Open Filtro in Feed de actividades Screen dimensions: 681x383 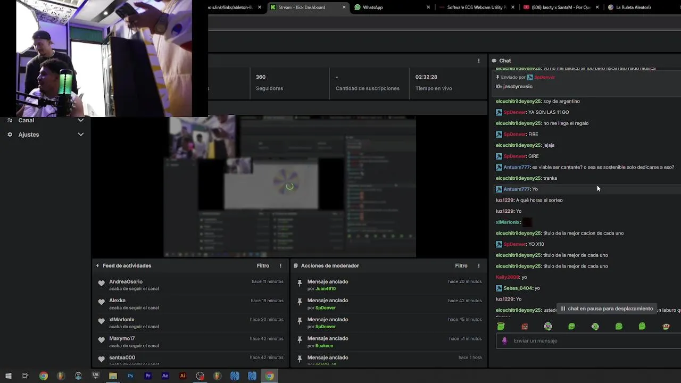point(263,265)
